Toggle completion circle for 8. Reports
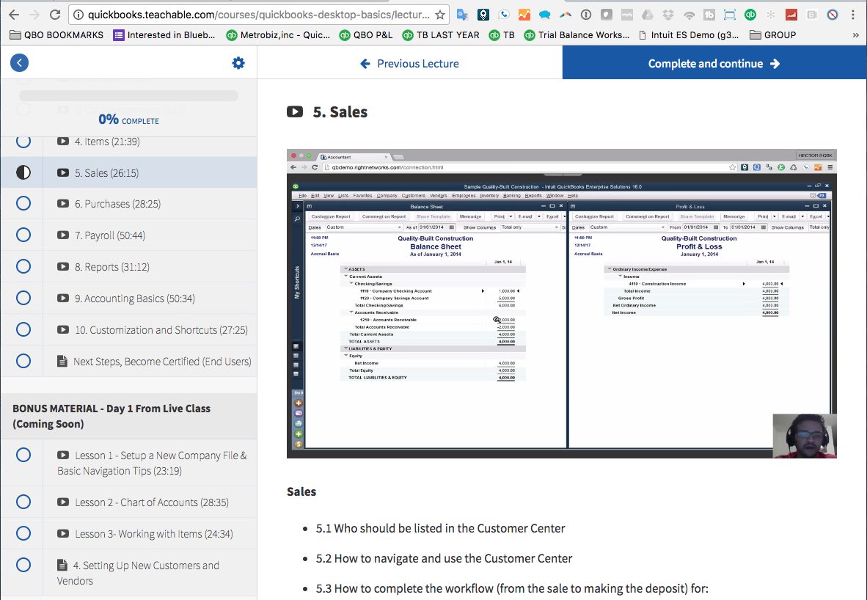 23,266
